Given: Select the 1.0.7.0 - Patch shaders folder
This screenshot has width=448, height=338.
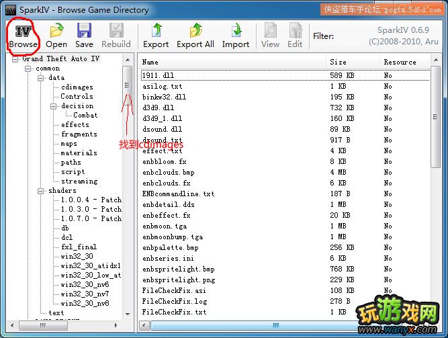Looking at the screenshot, I should (91, 219).
